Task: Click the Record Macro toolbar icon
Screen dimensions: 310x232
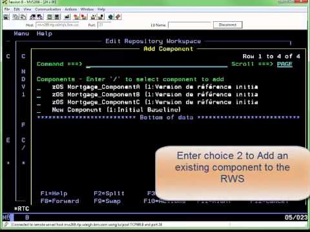Action: [76, 17]
